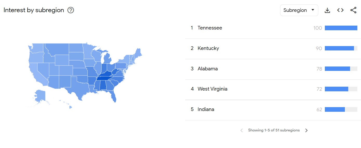Click the Indiana interest bar
This screenshot has width=361, height=148.
click(x=335, y=109)
